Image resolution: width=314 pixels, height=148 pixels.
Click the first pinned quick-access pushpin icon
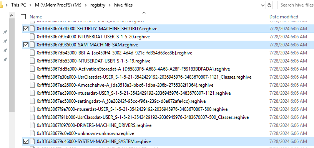point(5,32)
